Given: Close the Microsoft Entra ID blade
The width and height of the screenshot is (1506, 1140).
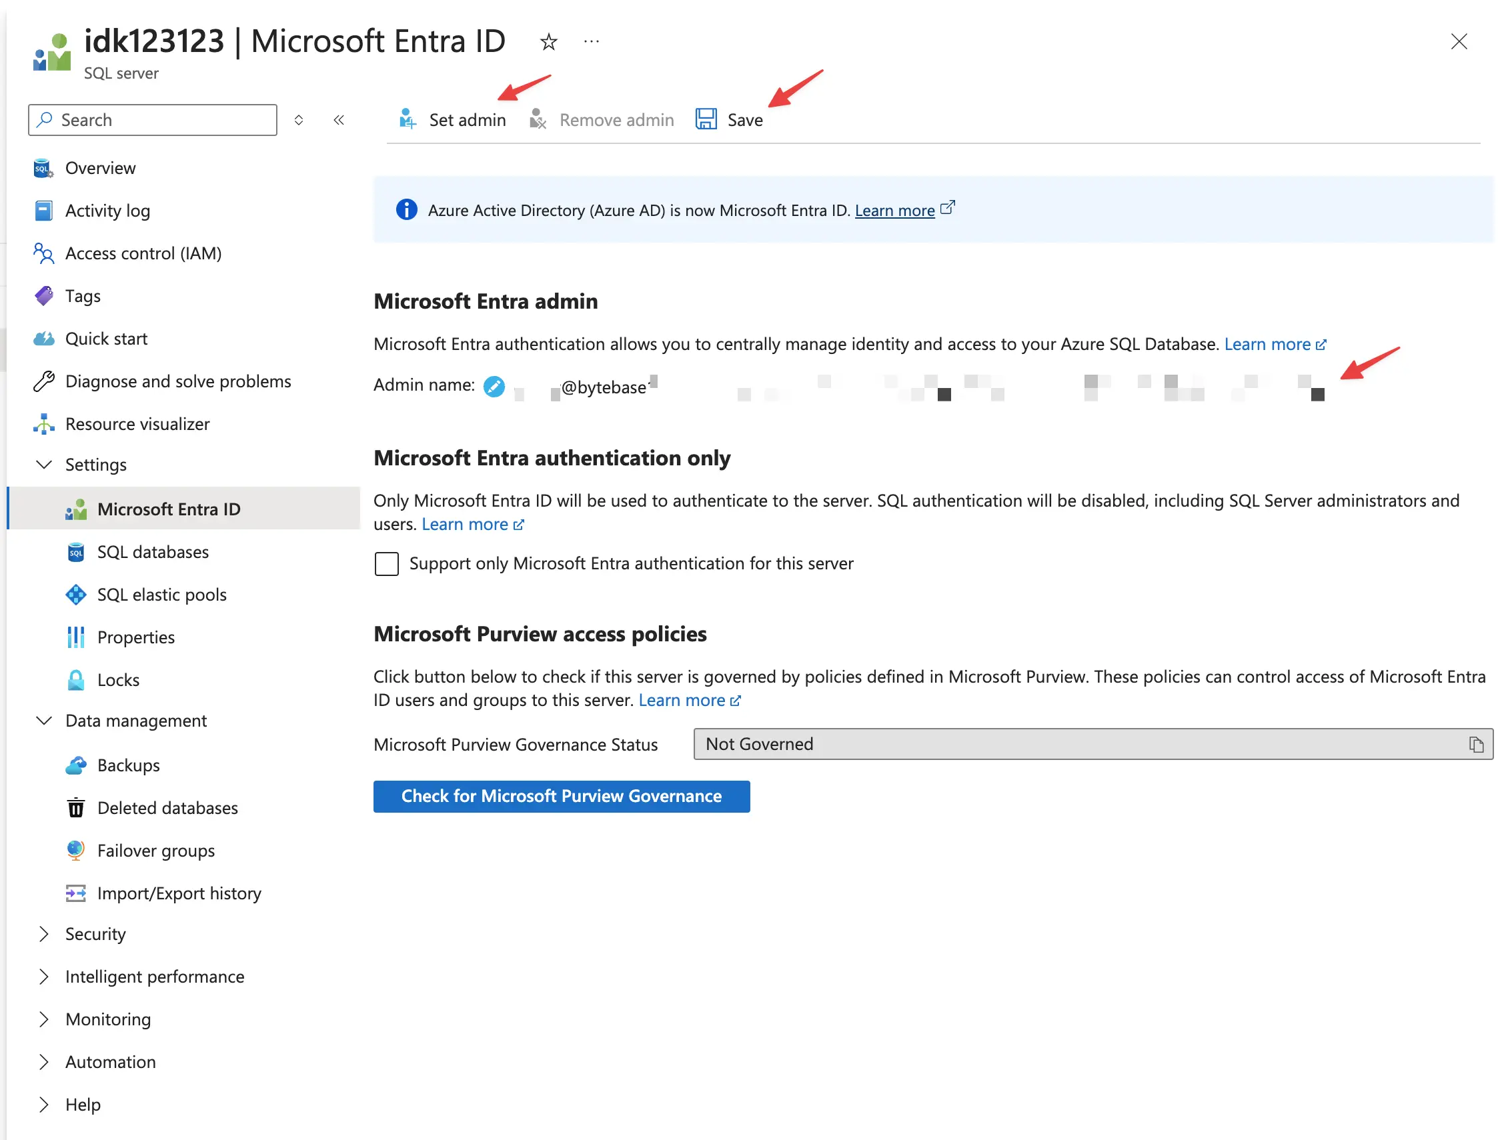Looking at the screenshot, I should (1459, 41).
